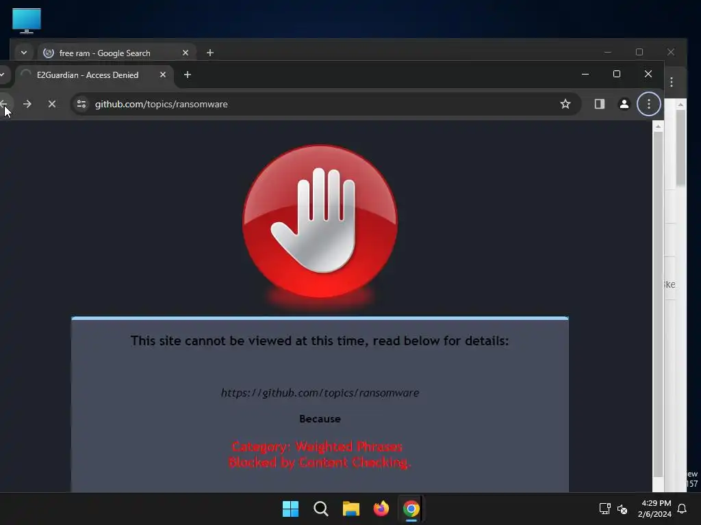The image size is (701, 525).
Task: Click the forward navigation arrow in Chrome
Action: click(x=27, y=104)
